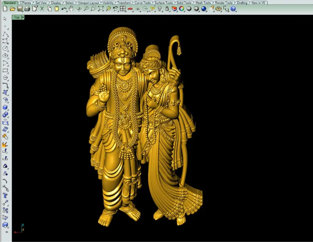Open the Top viewport dropdown arrow
This screenshot has height=242, width=313.
[x=23, y=17]
